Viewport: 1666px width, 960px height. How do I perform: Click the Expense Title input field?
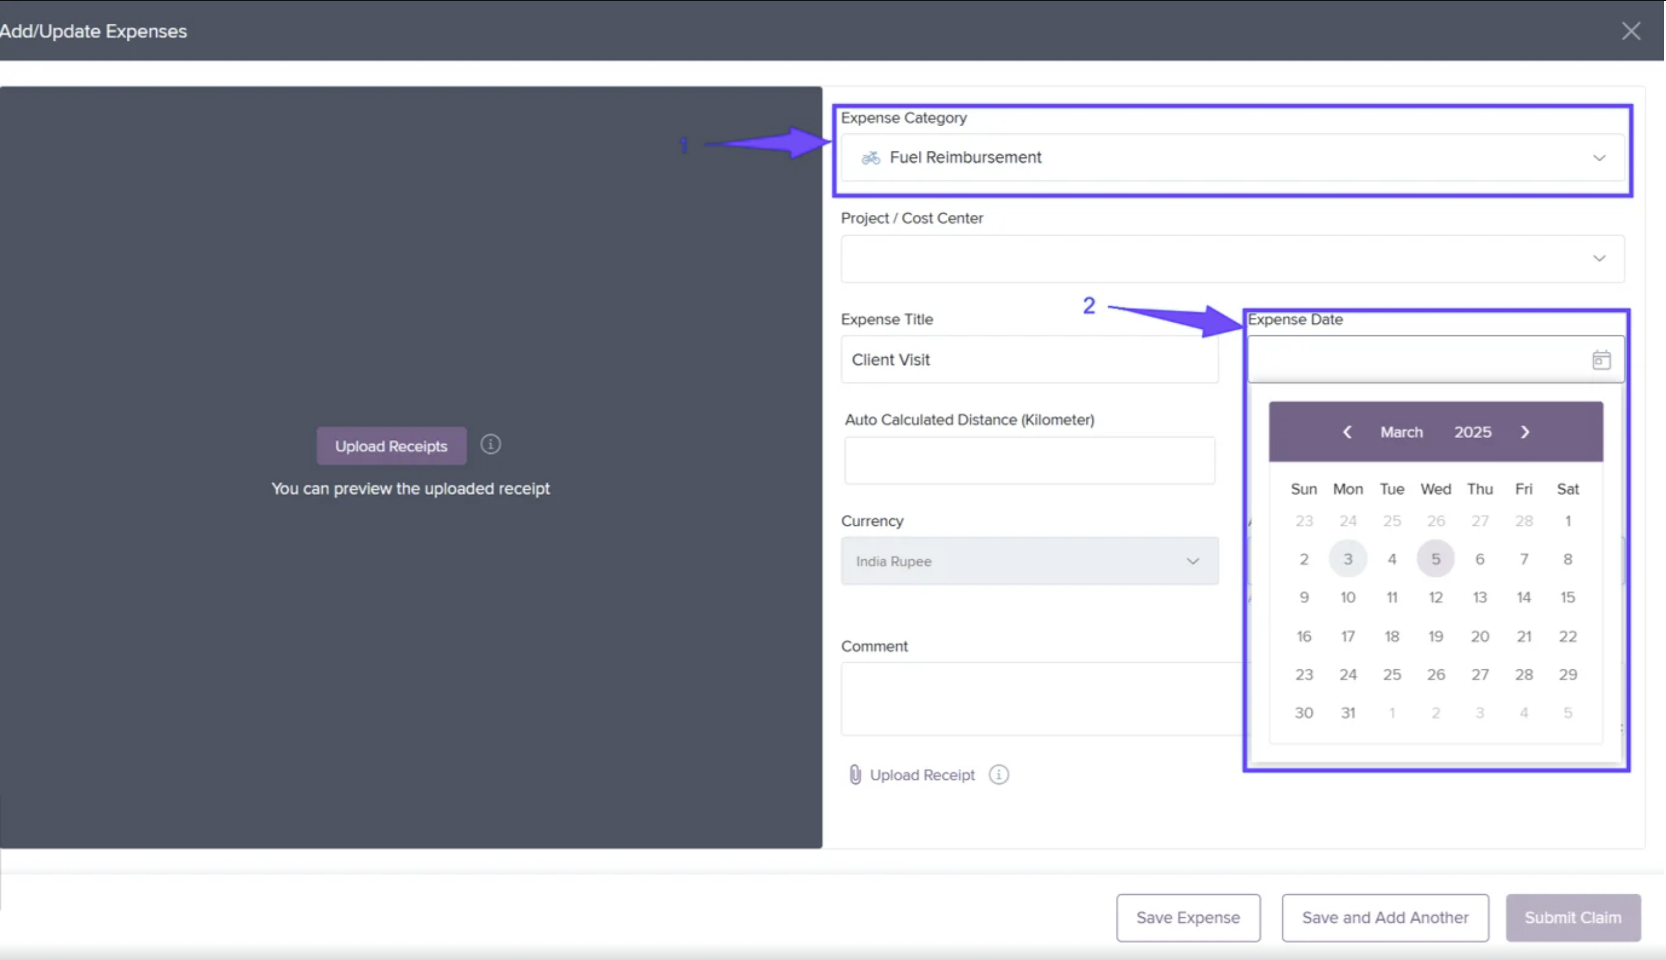point(1029,360)
